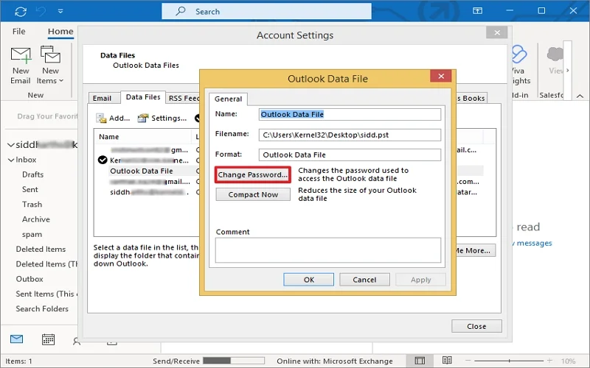Switch to Reading view icon in status bar
Screen dimensions: 590x368
click(447, 361)
